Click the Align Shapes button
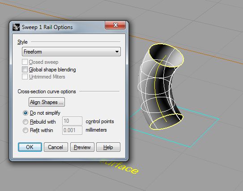This screenshot has width=243, height=191. pos(47,102)
